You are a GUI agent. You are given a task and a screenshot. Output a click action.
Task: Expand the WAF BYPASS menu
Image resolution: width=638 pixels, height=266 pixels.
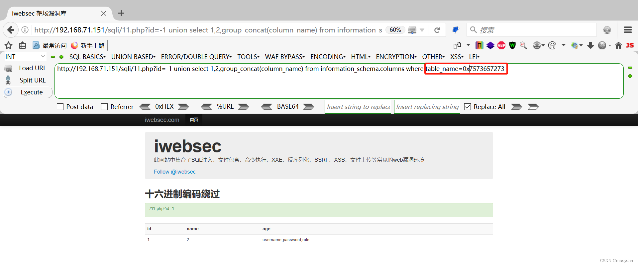[x=285, y=57]
